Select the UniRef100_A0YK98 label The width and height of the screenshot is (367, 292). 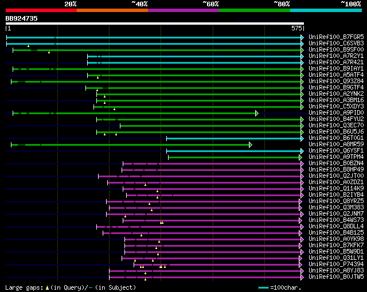coord(336,239)
